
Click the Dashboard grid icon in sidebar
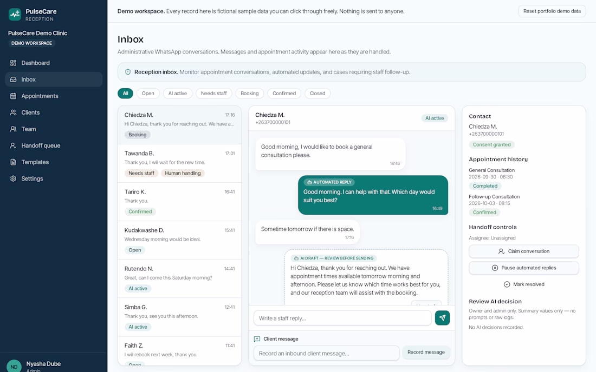coord(14,63)
